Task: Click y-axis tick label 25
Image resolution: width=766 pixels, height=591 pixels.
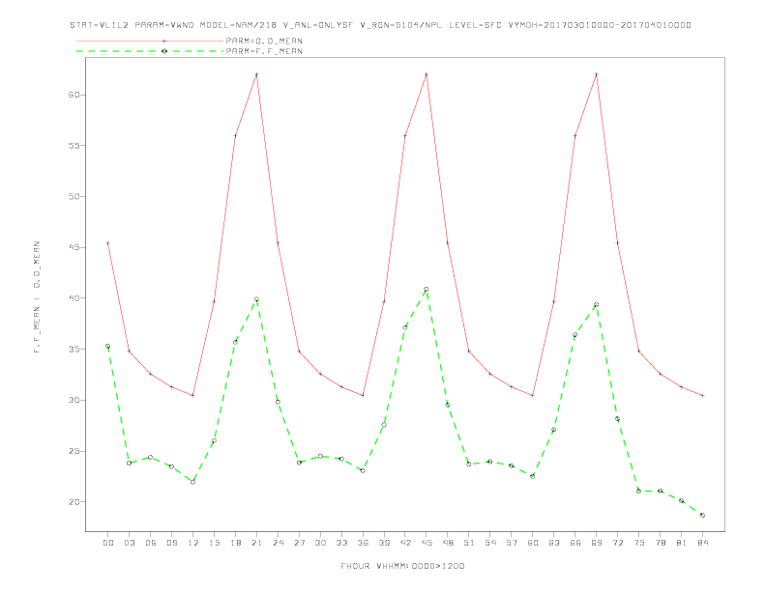Action: pyautogui.click(x=74, y=451)
